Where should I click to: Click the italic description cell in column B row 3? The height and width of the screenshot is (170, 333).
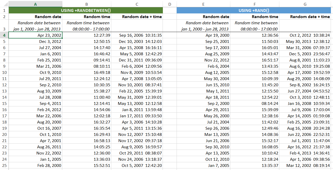pos(87,26)
